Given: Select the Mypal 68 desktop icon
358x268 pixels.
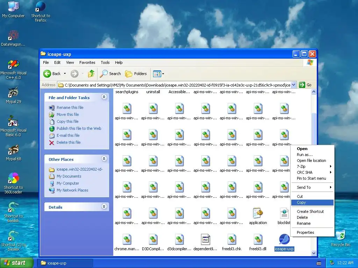Looking at the screenshot, I should 14,153.
